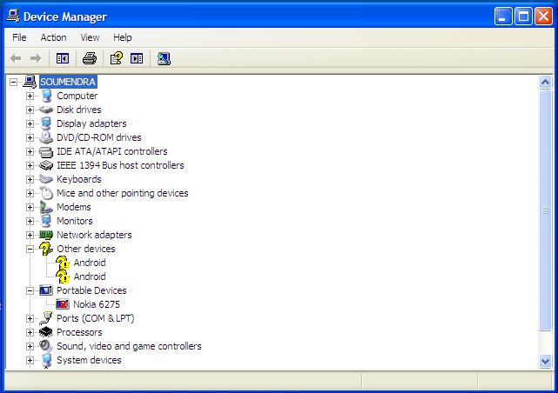The height and width of the screenshot is (393, 558).
Task: Click the Device Manager title bar icon
Action: [x=13, y=16]
